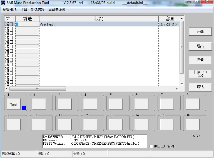Tick the checkbox in the third port row
The image size is (214, 158).
11,33
